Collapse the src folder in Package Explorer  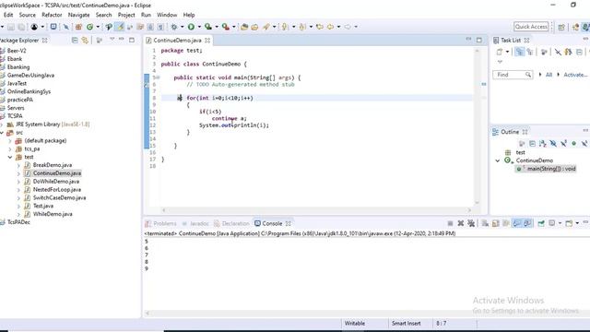2,133
